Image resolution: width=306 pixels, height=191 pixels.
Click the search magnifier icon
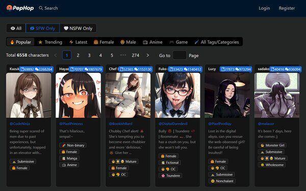coord(41,8)
